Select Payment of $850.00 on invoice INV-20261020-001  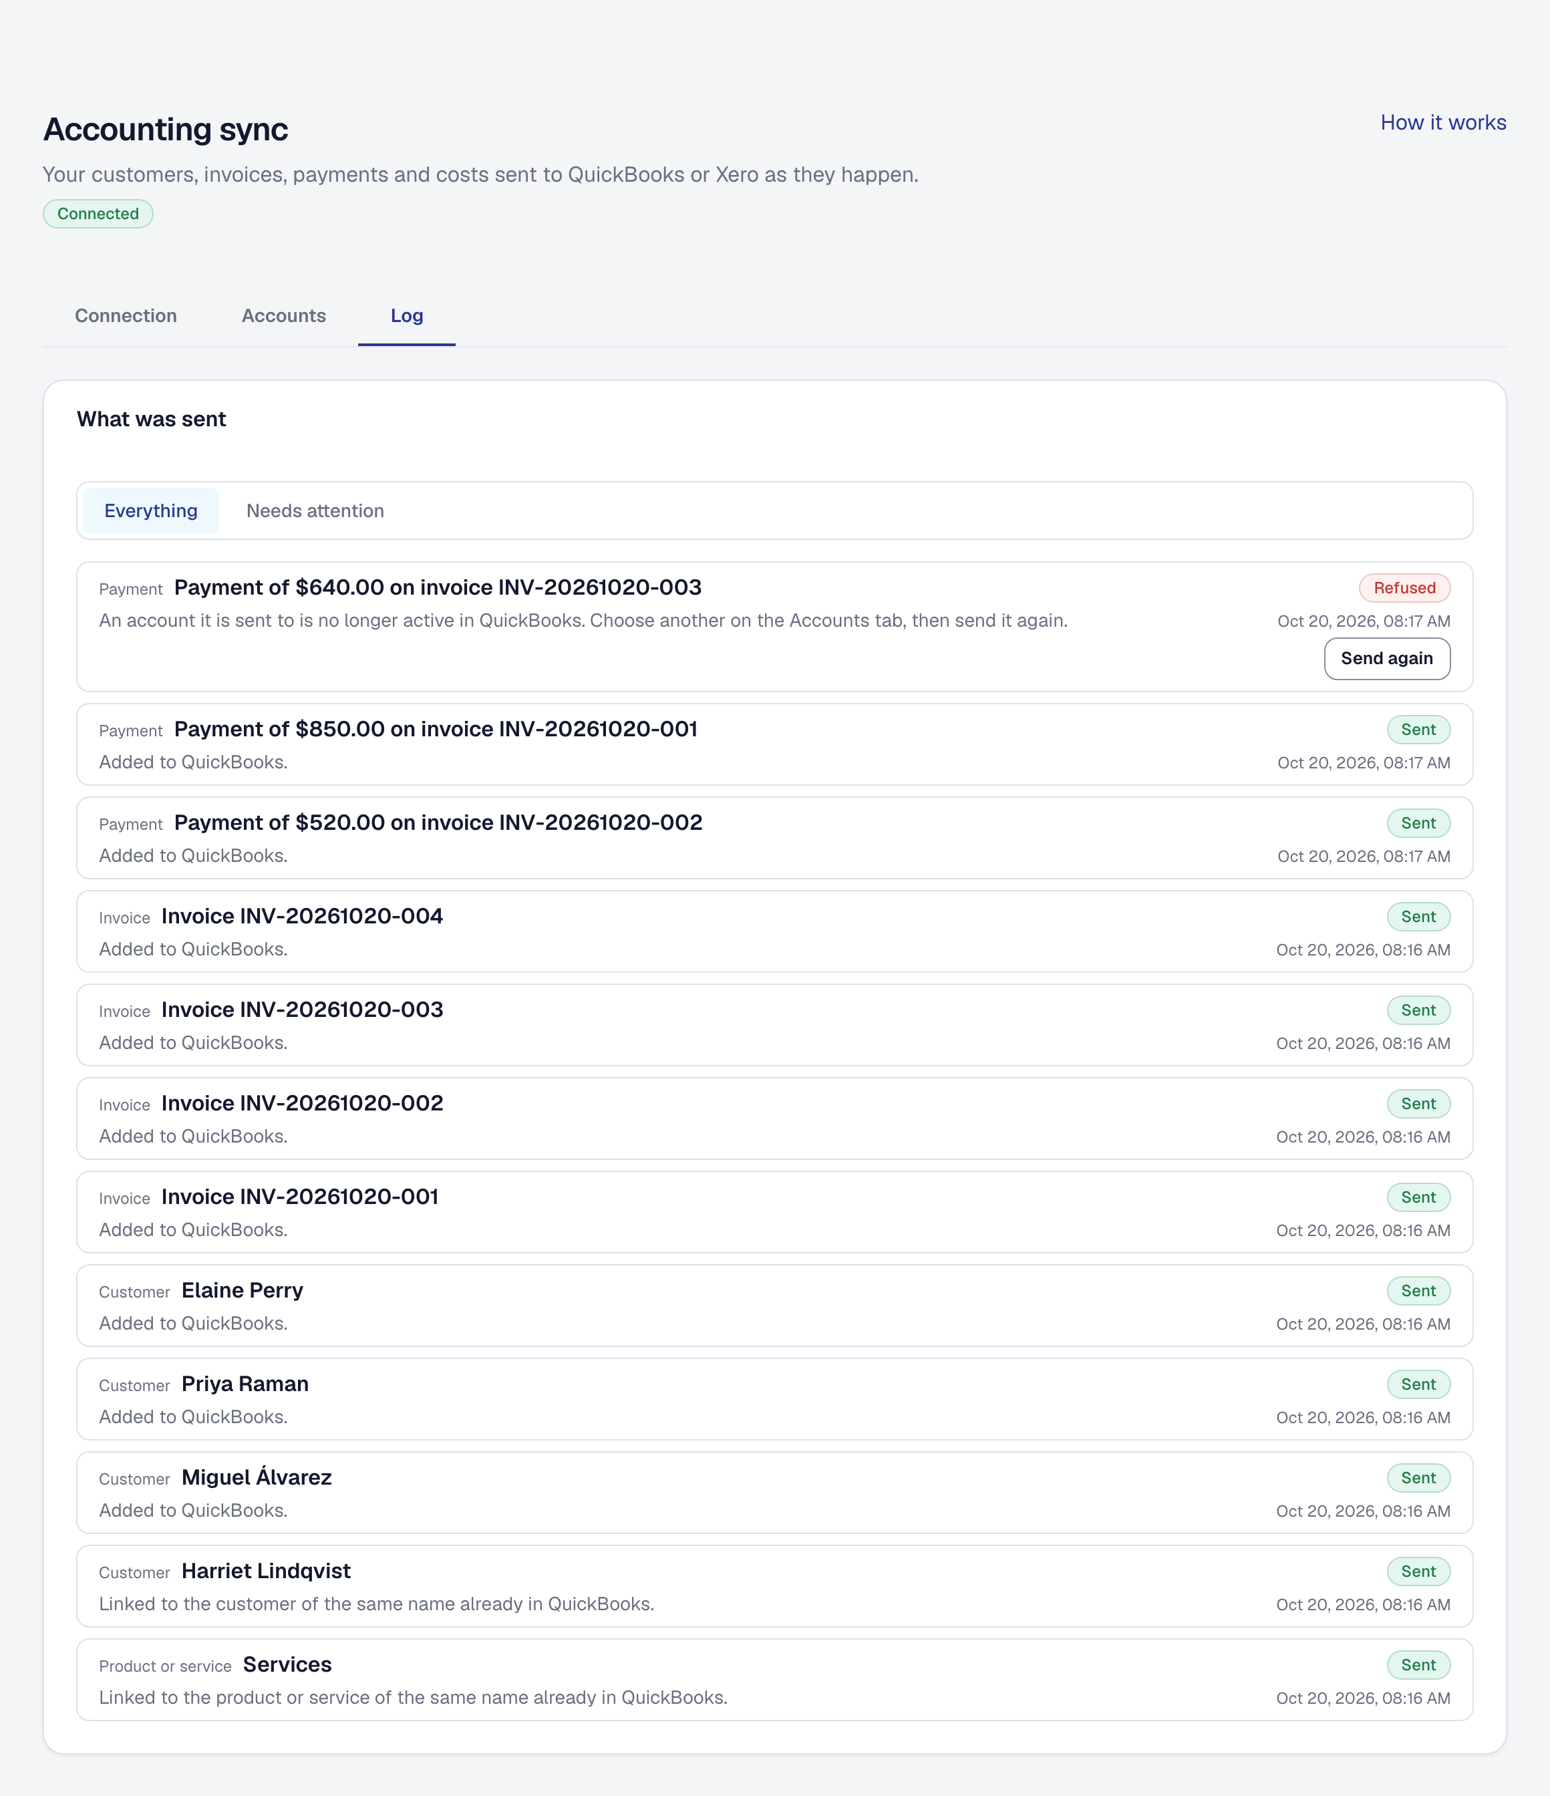pos(436,729)
